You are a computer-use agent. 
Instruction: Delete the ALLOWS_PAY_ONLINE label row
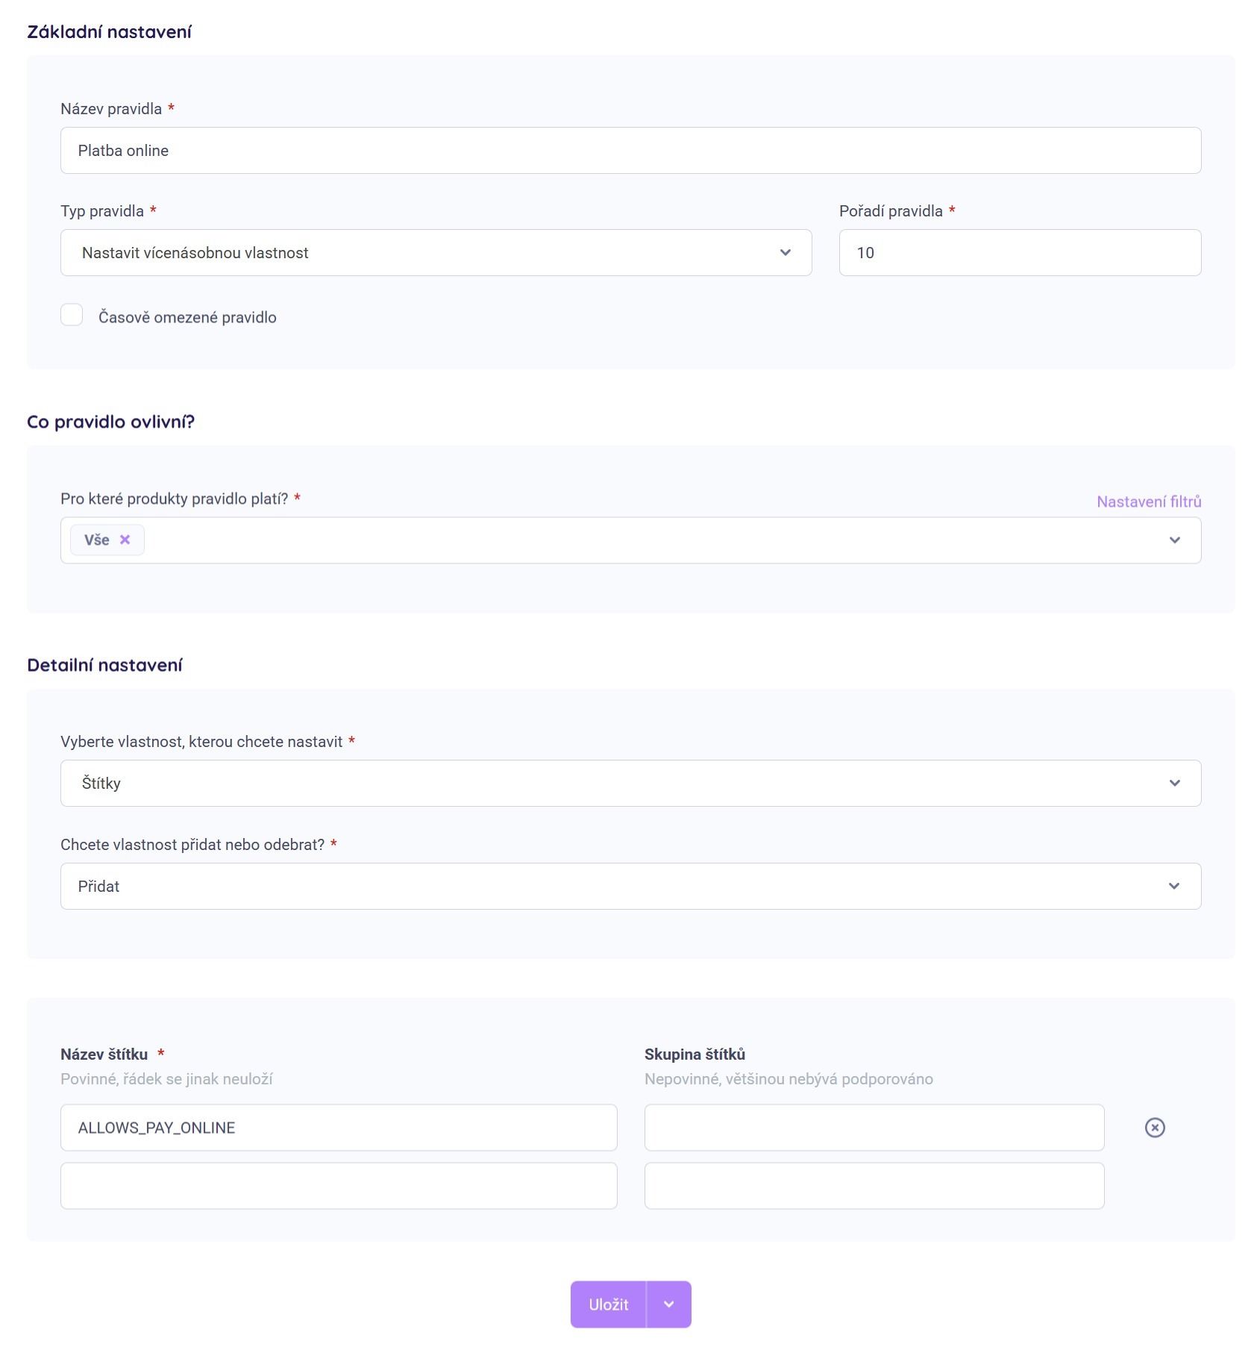1155,1128
